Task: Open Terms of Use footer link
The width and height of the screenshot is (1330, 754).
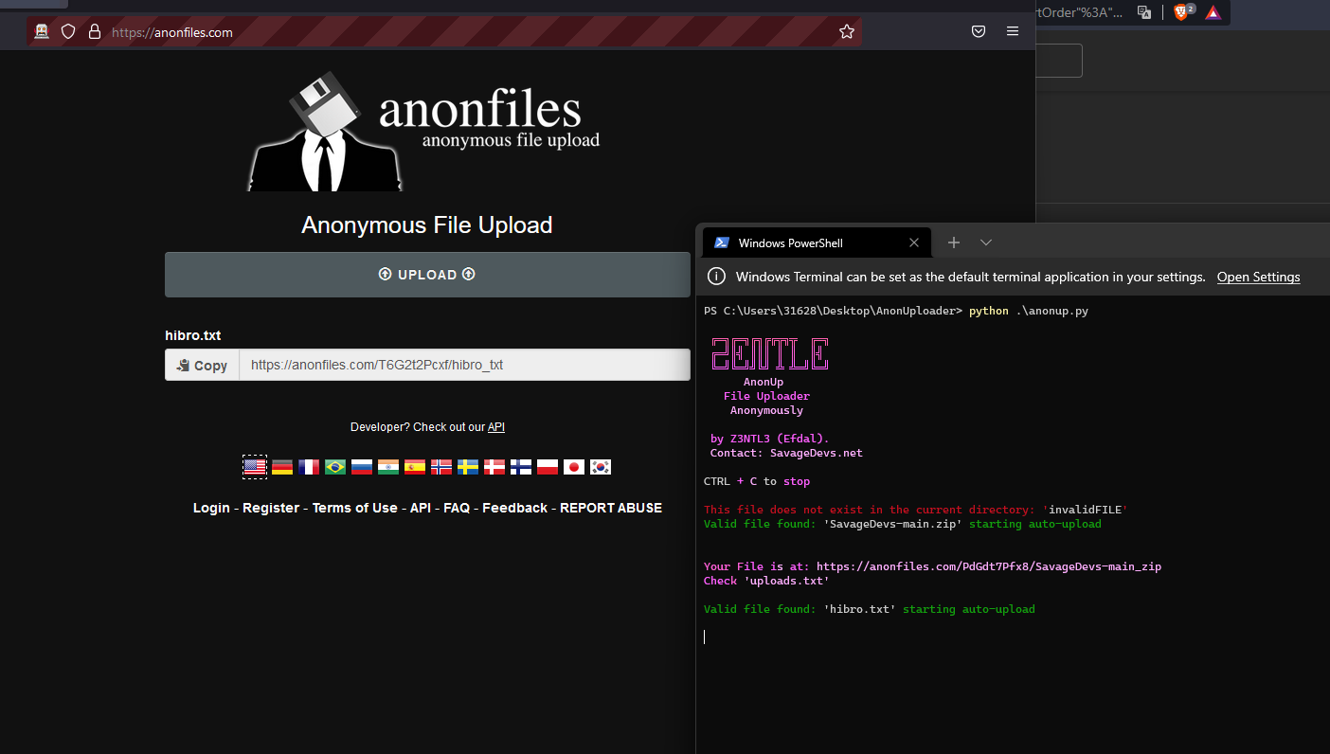Action: [355, 508]
